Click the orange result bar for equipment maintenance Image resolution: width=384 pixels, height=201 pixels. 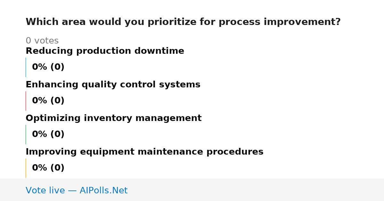26,168
